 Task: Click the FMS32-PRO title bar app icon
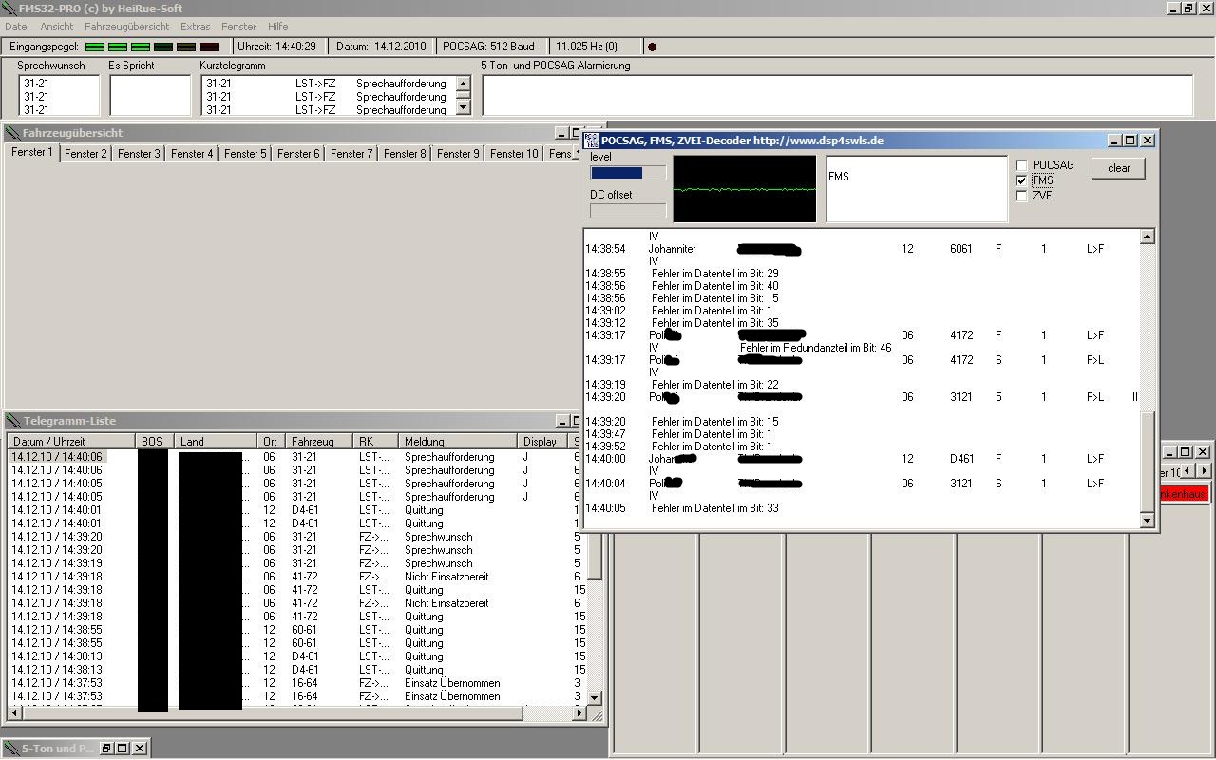tap(9, 9)
